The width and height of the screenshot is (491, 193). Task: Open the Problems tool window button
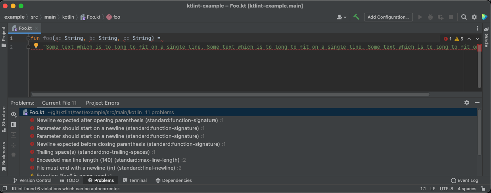pos(101,180)
